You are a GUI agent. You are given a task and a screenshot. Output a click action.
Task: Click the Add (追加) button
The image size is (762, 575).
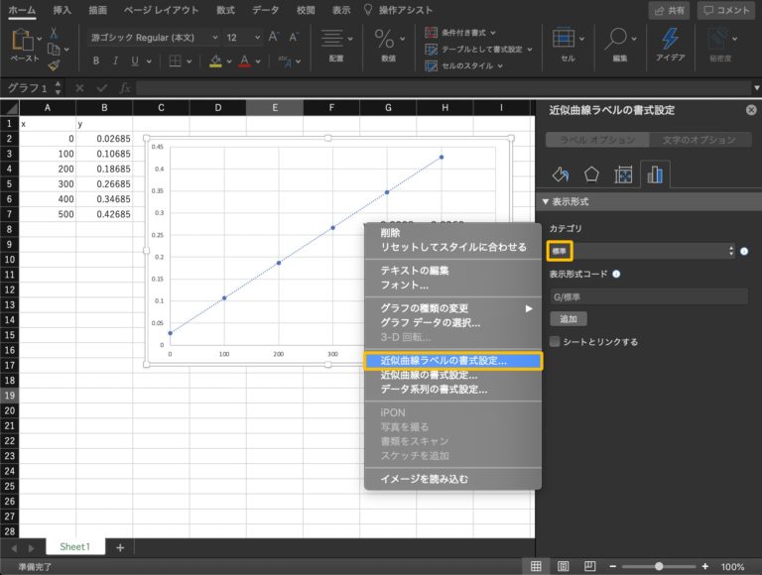point(569,319)
